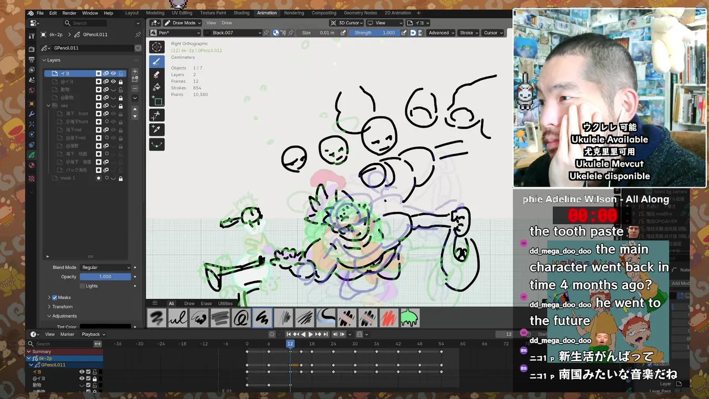Select the Erase tool in the toolbar
The image size is (709, 399).
point(157,75)
